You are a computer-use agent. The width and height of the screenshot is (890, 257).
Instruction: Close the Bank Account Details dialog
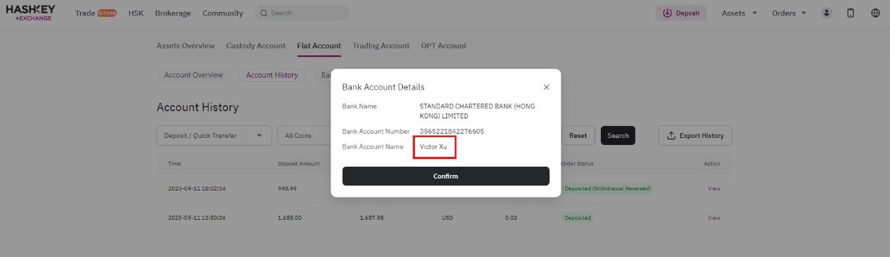tap(547, 88)
